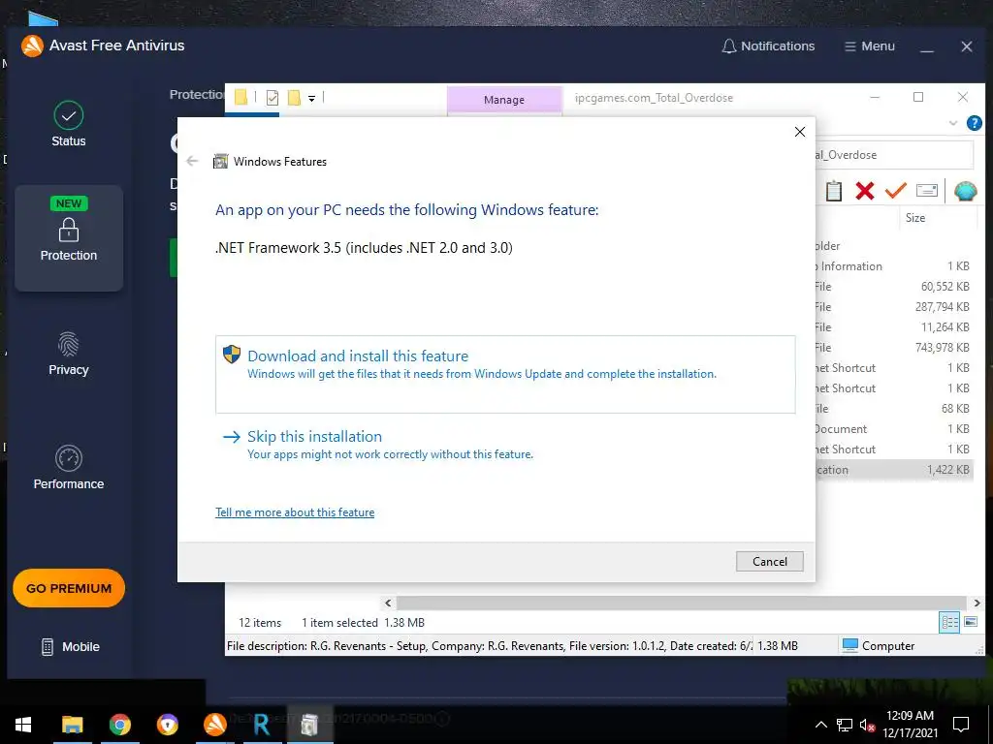Screen dimensions: 993x744
Task: Click right arrow of Explorer horizontal scrollbar
Action: click(977, 603)
